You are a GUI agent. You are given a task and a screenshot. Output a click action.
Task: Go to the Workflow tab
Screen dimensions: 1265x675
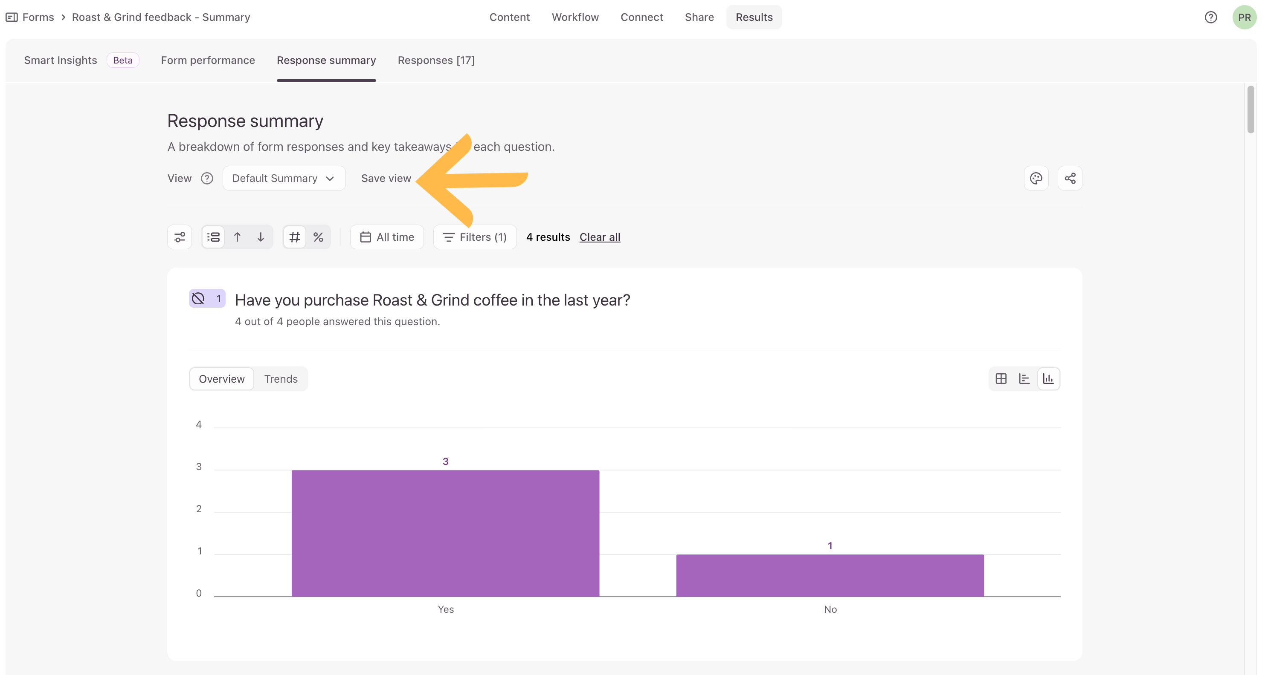coord(575,17)
